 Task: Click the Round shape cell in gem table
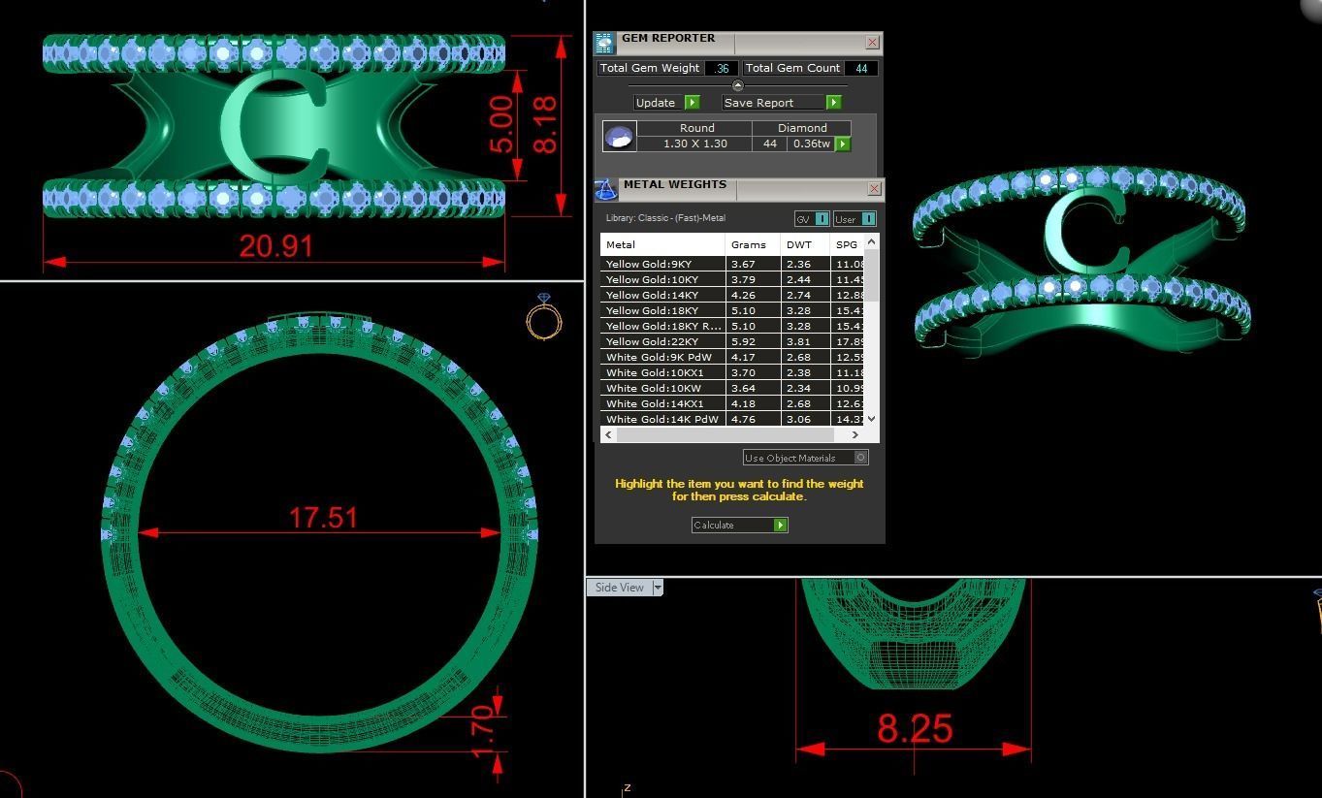pyautogui.click(x=696, y=128)
